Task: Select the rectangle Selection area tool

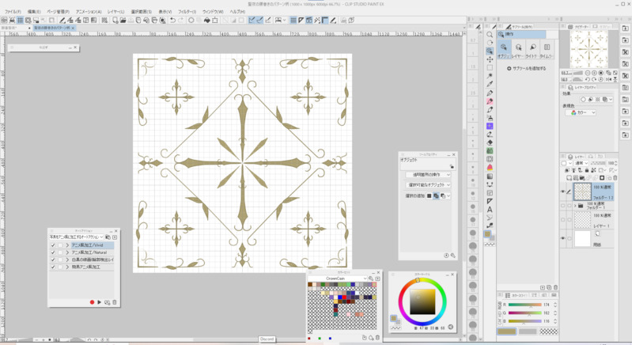Action: pyautogui.click(x=490, y=68)
